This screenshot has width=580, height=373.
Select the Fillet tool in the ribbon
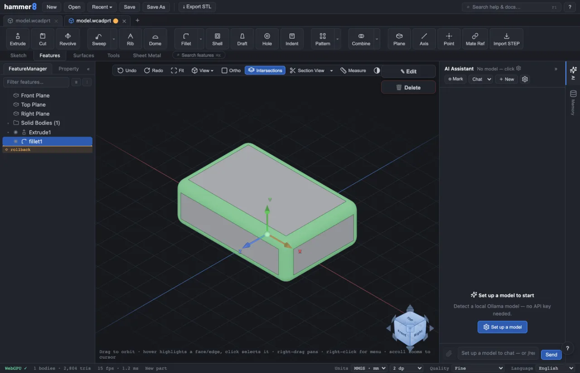(186, 39)
